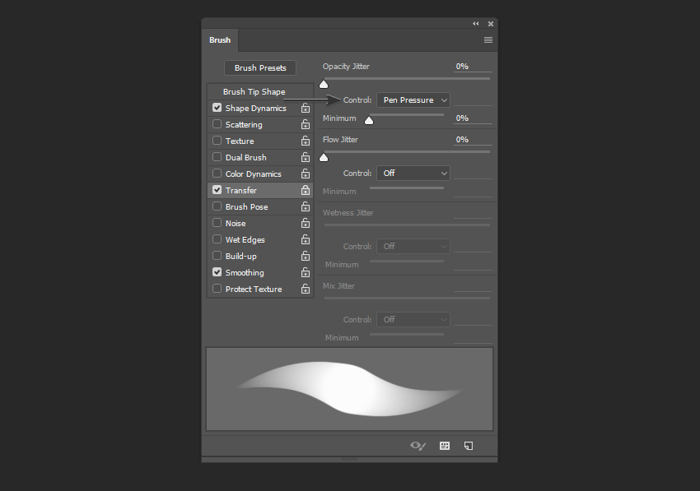Enable the Dual Brush checkbox

point(217,157)
